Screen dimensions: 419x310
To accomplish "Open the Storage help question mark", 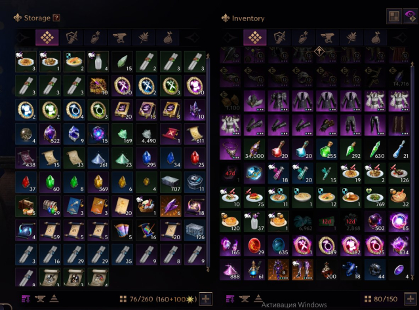I will tap(56, 18).
